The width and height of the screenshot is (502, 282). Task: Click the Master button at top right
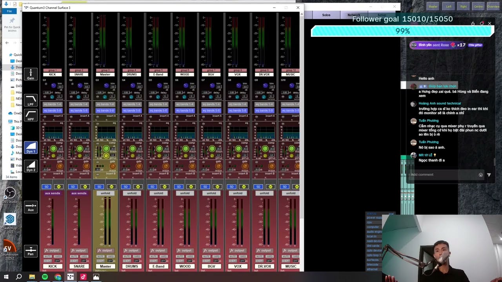[433, 6]
